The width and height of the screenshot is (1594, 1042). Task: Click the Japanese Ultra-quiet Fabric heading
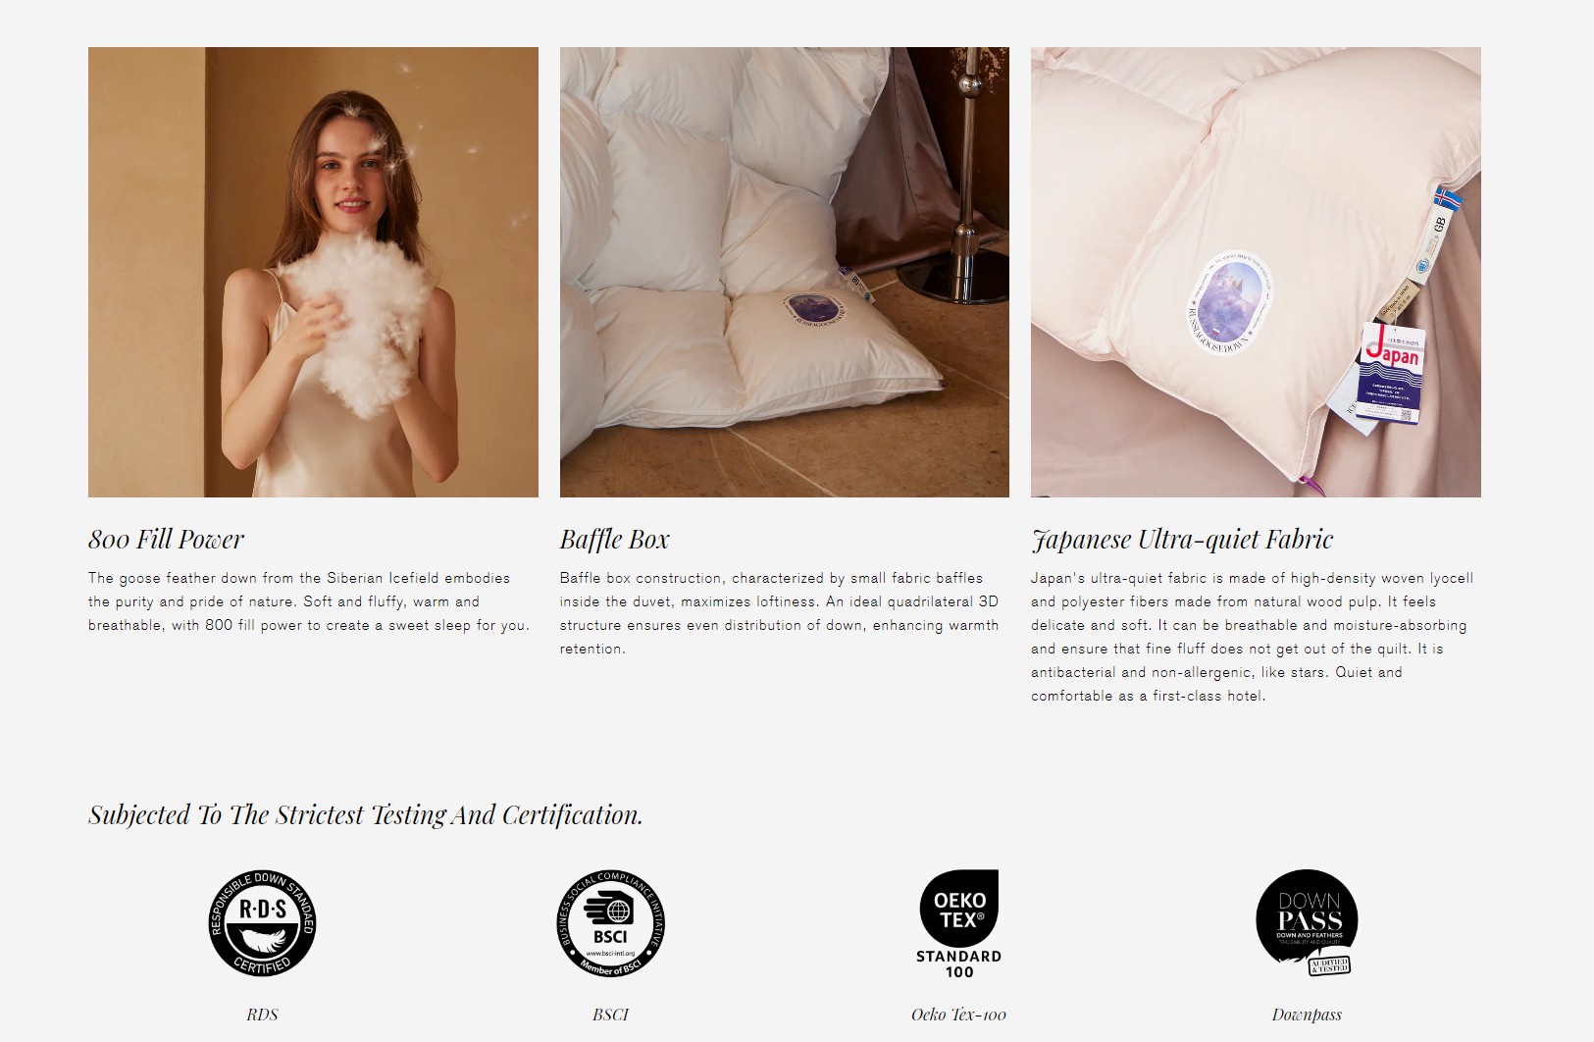pos(1182,540)
